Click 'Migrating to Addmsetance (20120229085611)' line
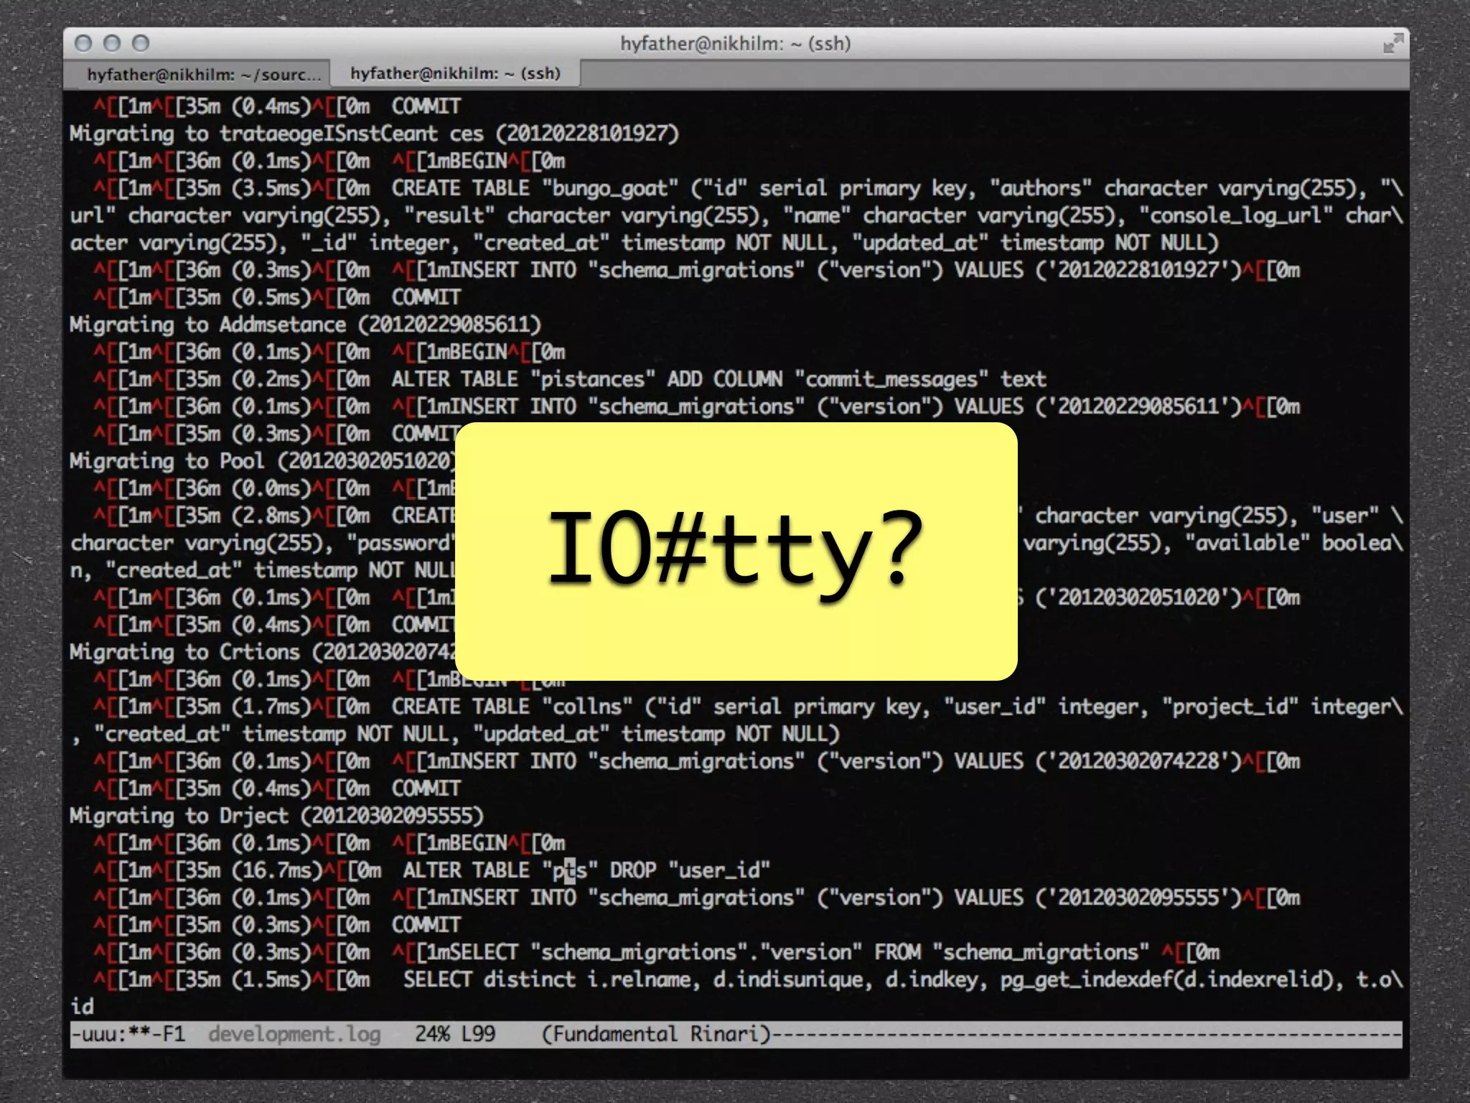Viewport: 1470px width, 1103px height. 305,325
